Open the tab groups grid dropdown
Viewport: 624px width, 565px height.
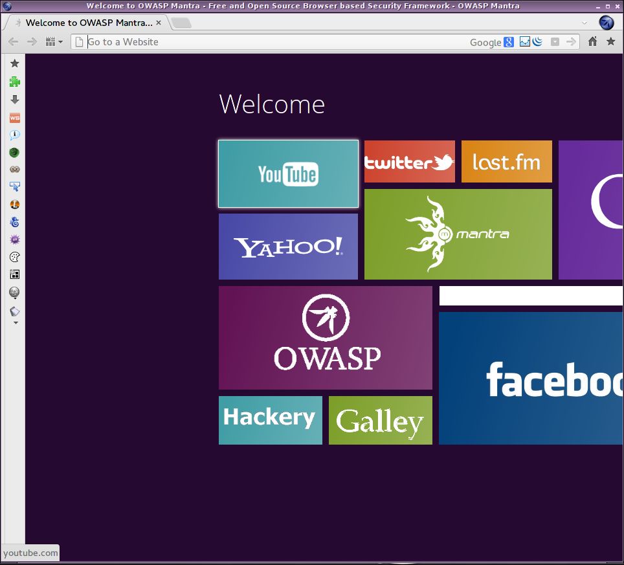tap(54, 42)
